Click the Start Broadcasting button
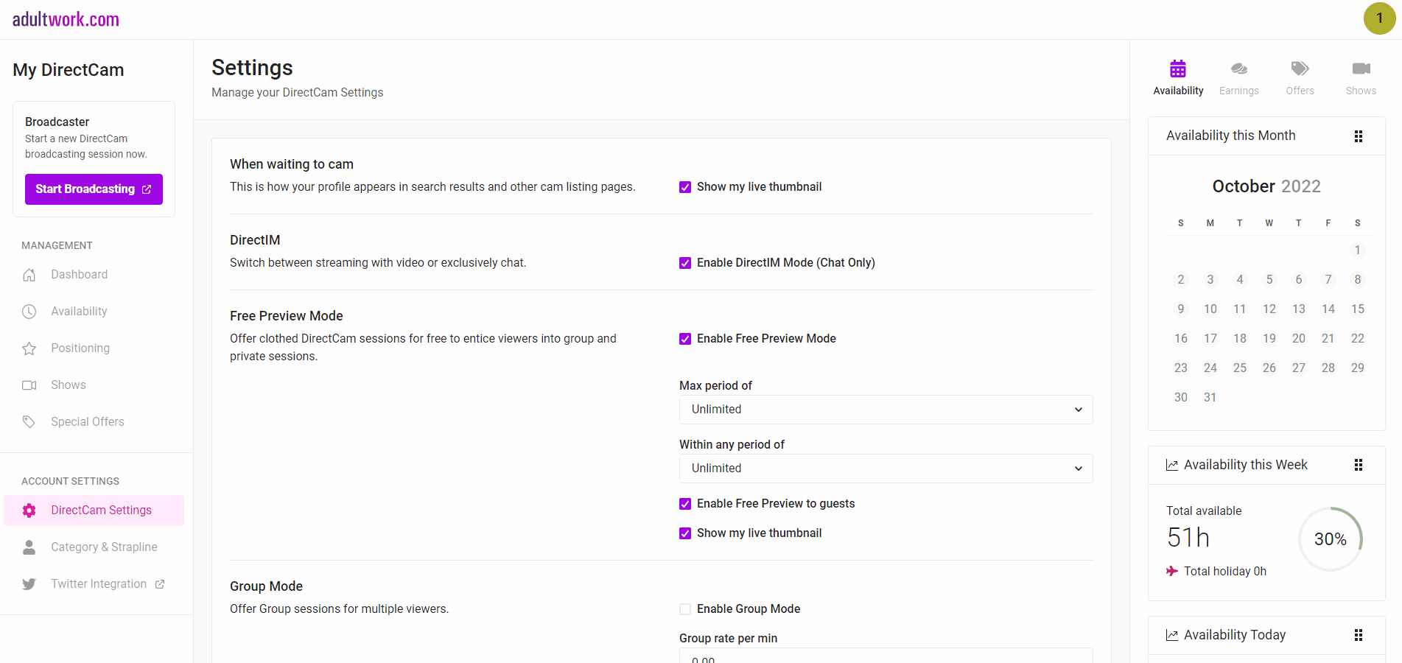Viewport: 1402px width, 663px height. point(94,189)
